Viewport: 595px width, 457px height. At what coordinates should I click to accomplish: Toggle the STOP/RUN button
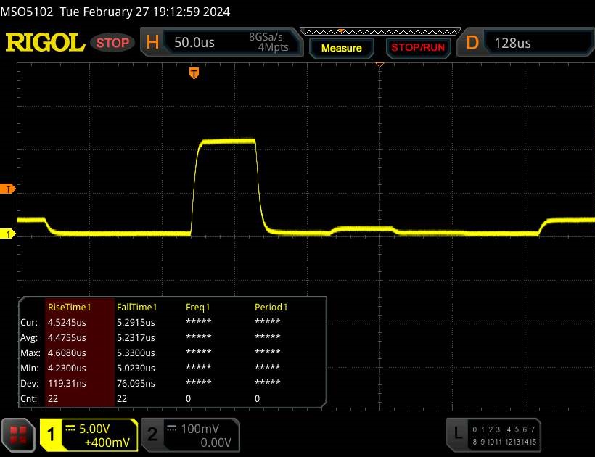(418, 48)
